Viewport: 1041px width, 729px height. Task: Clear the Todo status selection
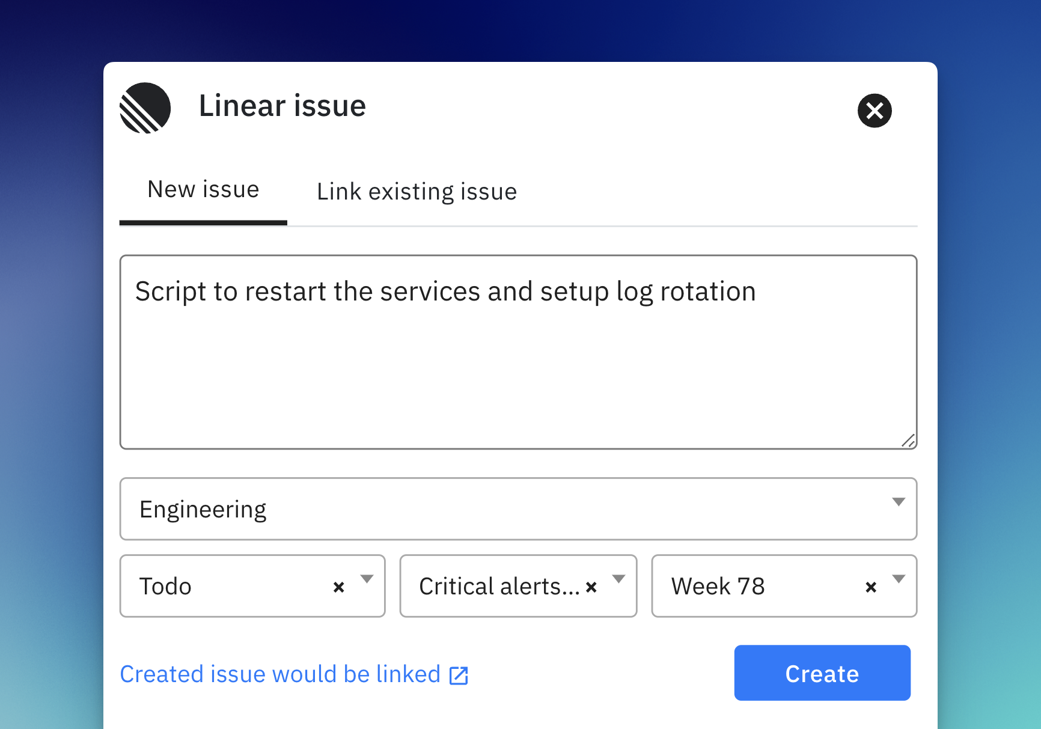coord(339,587)
